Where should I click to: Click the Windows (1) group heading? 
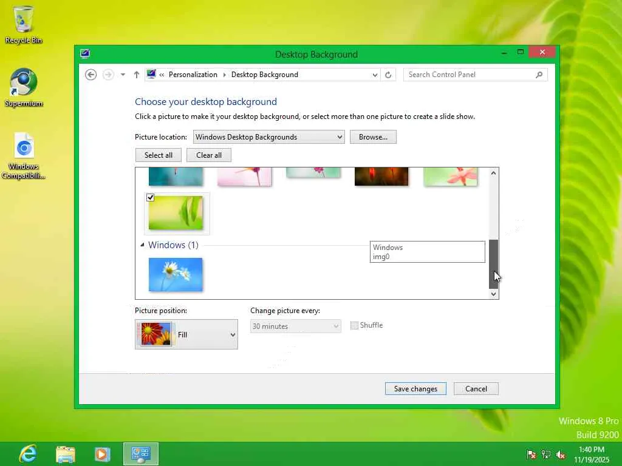(x=173, y=245)
